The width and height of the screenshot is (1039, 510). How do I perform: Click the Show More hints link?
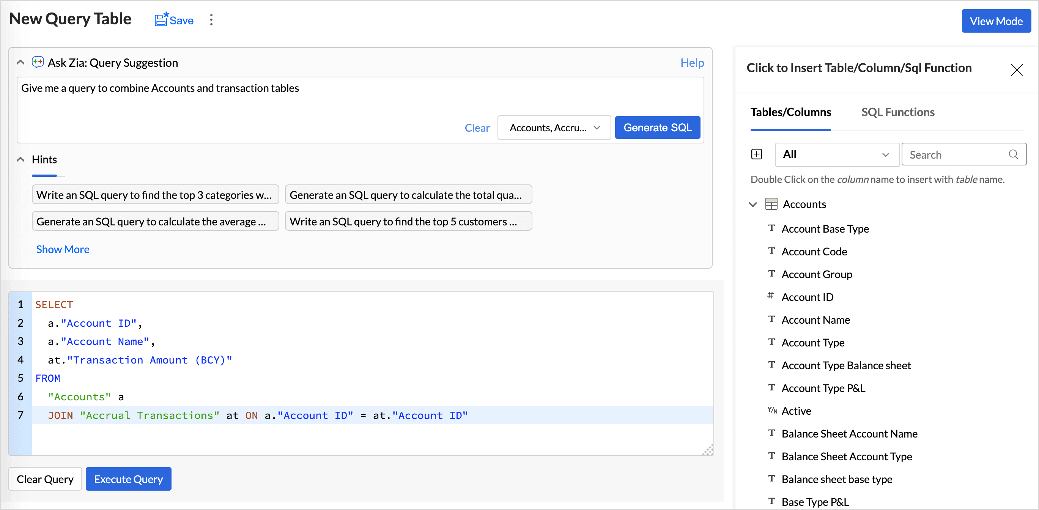63,249
